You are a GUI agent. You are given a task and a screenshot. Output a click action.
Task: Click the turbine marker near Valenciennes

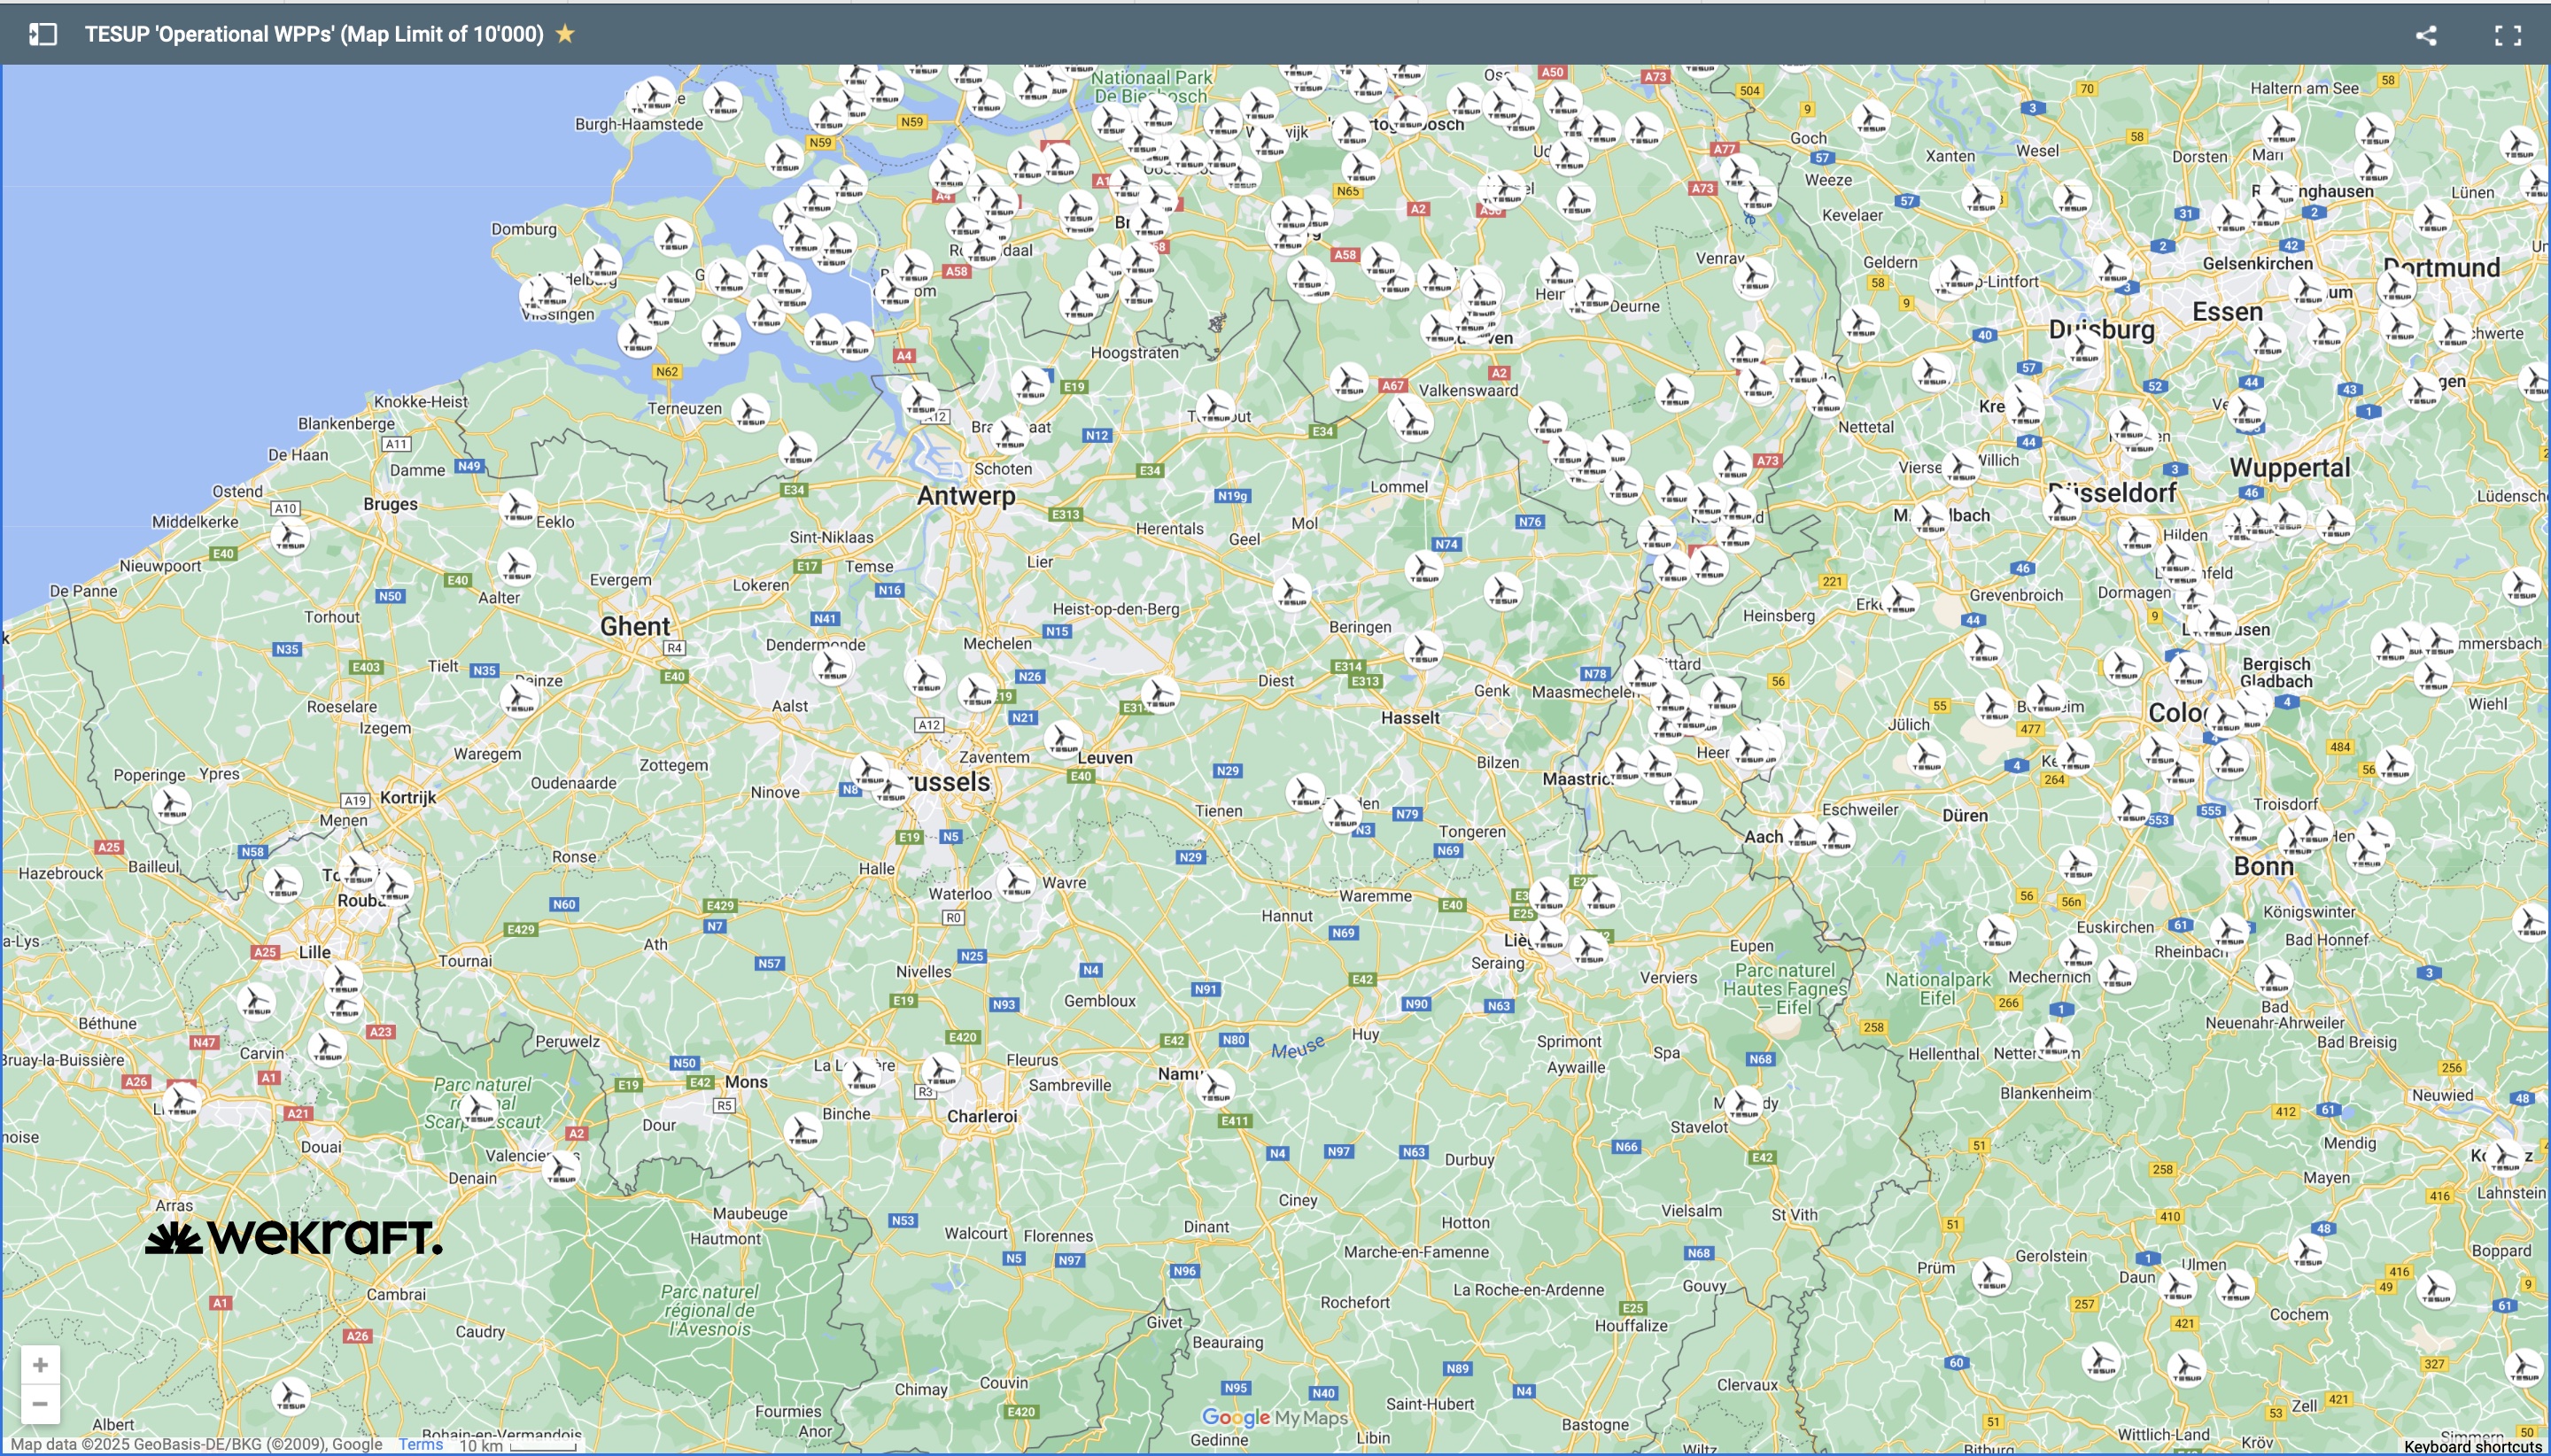(561, 1168)
